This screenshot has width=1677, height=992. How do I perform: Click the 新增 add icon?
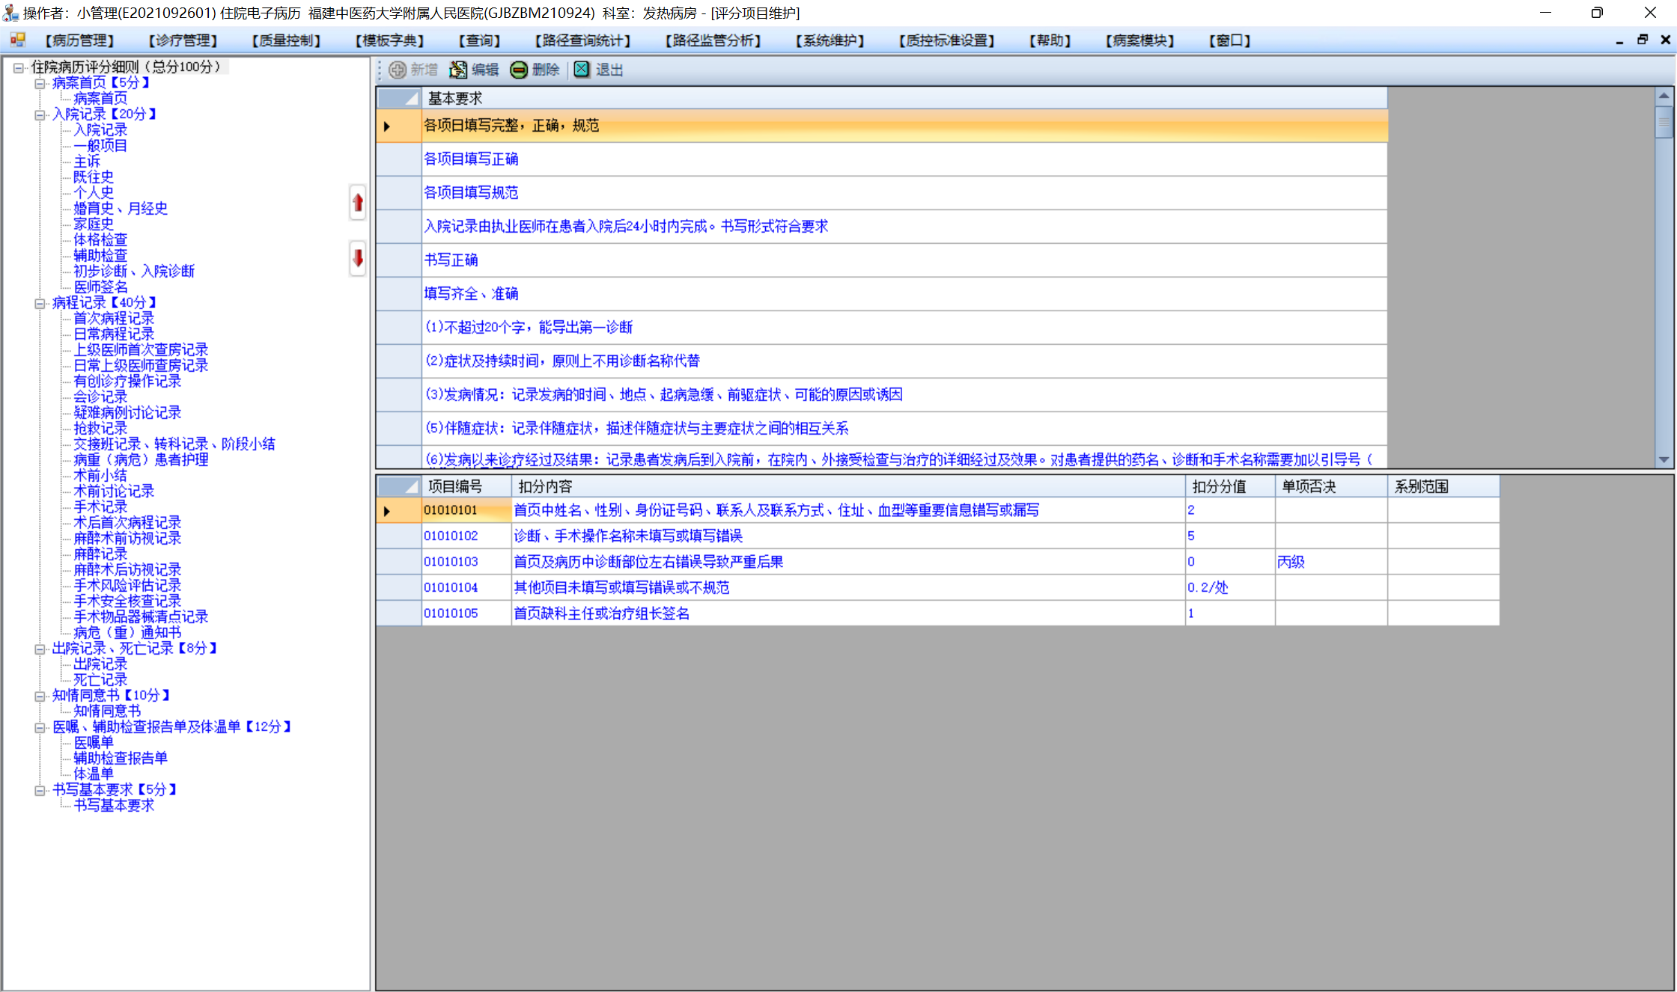(398, 70)
